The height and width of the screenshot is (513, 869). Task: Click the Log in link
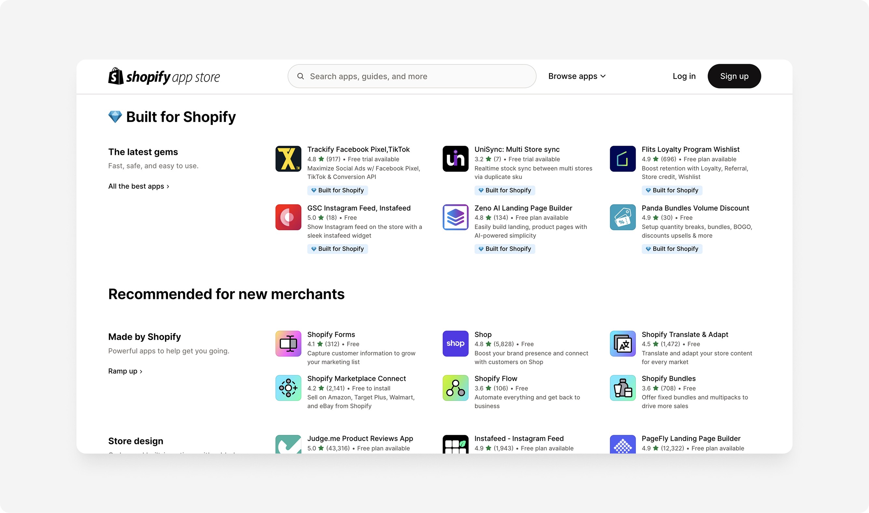(684, 76)
